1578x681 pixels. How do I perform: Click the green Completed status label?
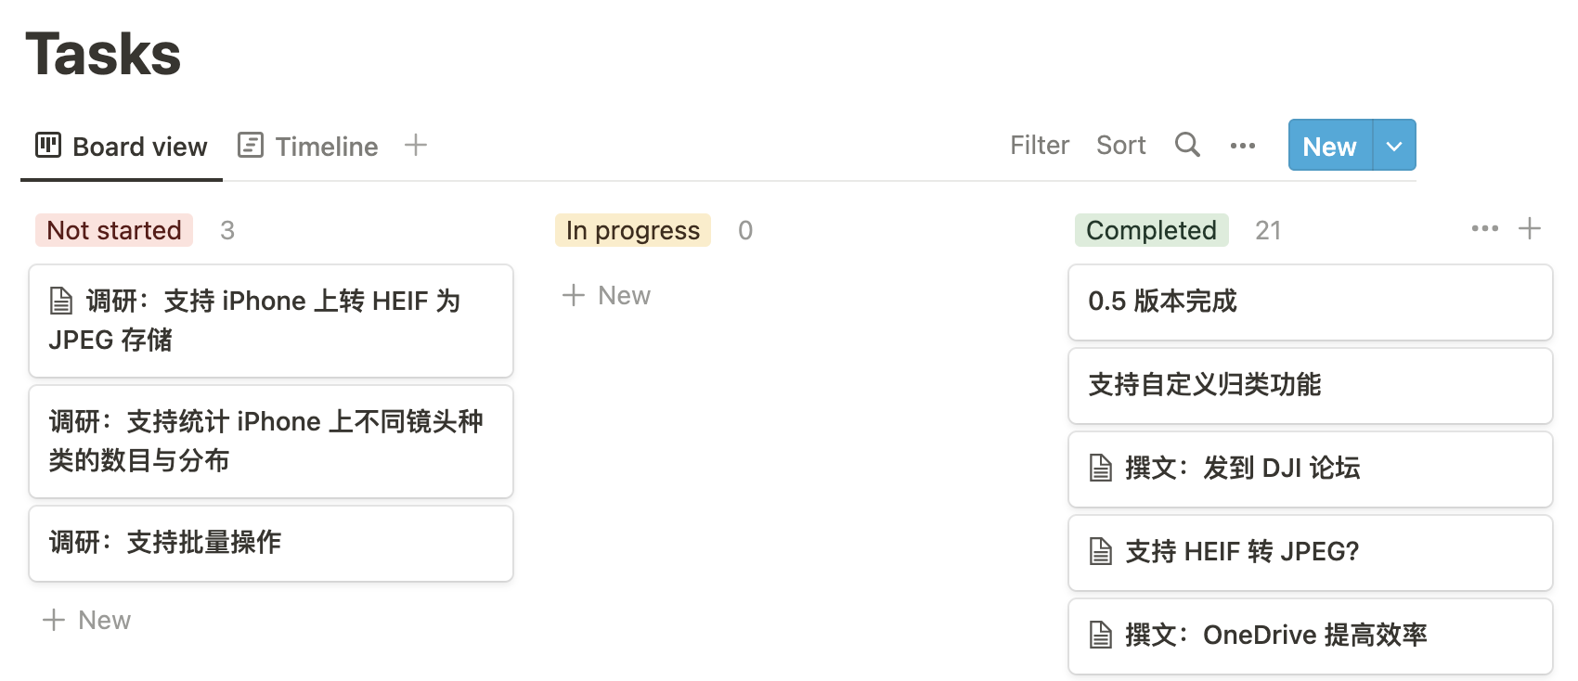pyautogui.click(x=1151, y=230)
